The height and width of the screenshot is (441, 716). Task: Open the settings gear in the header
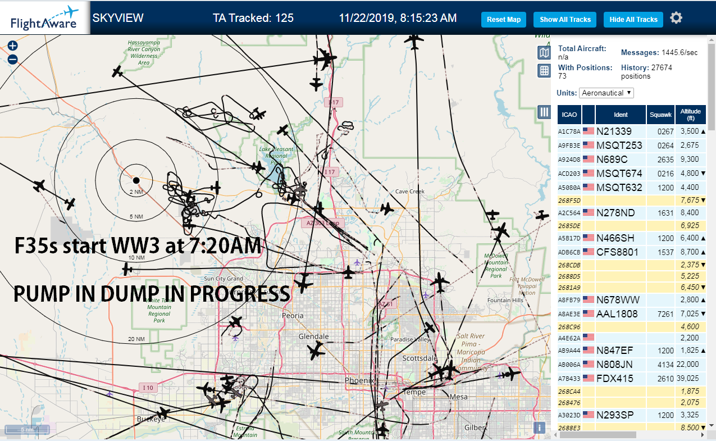tap(676, 18)
